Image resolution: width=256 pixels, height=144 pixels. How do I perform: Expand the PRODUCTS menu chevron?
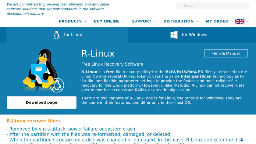point(85,21)
